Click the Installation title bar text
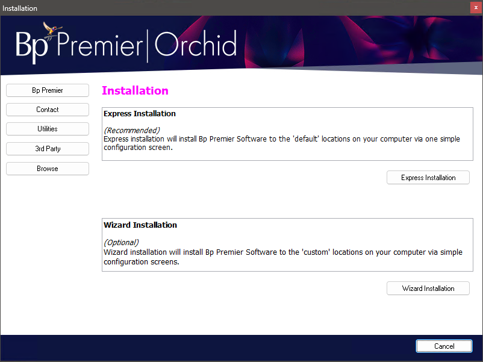The height and width of the screenshot is (362, 483). (x=20, y=8)
